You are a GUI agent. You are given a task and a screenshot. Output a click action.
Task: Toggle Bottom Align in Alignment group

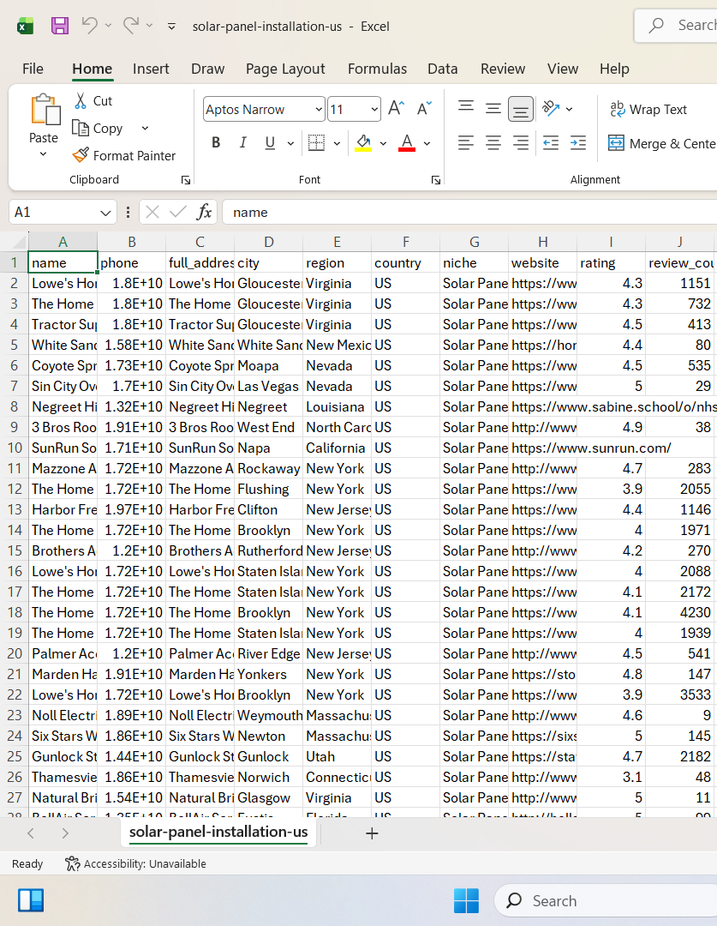pyautogui.click(x=521, y=109)
